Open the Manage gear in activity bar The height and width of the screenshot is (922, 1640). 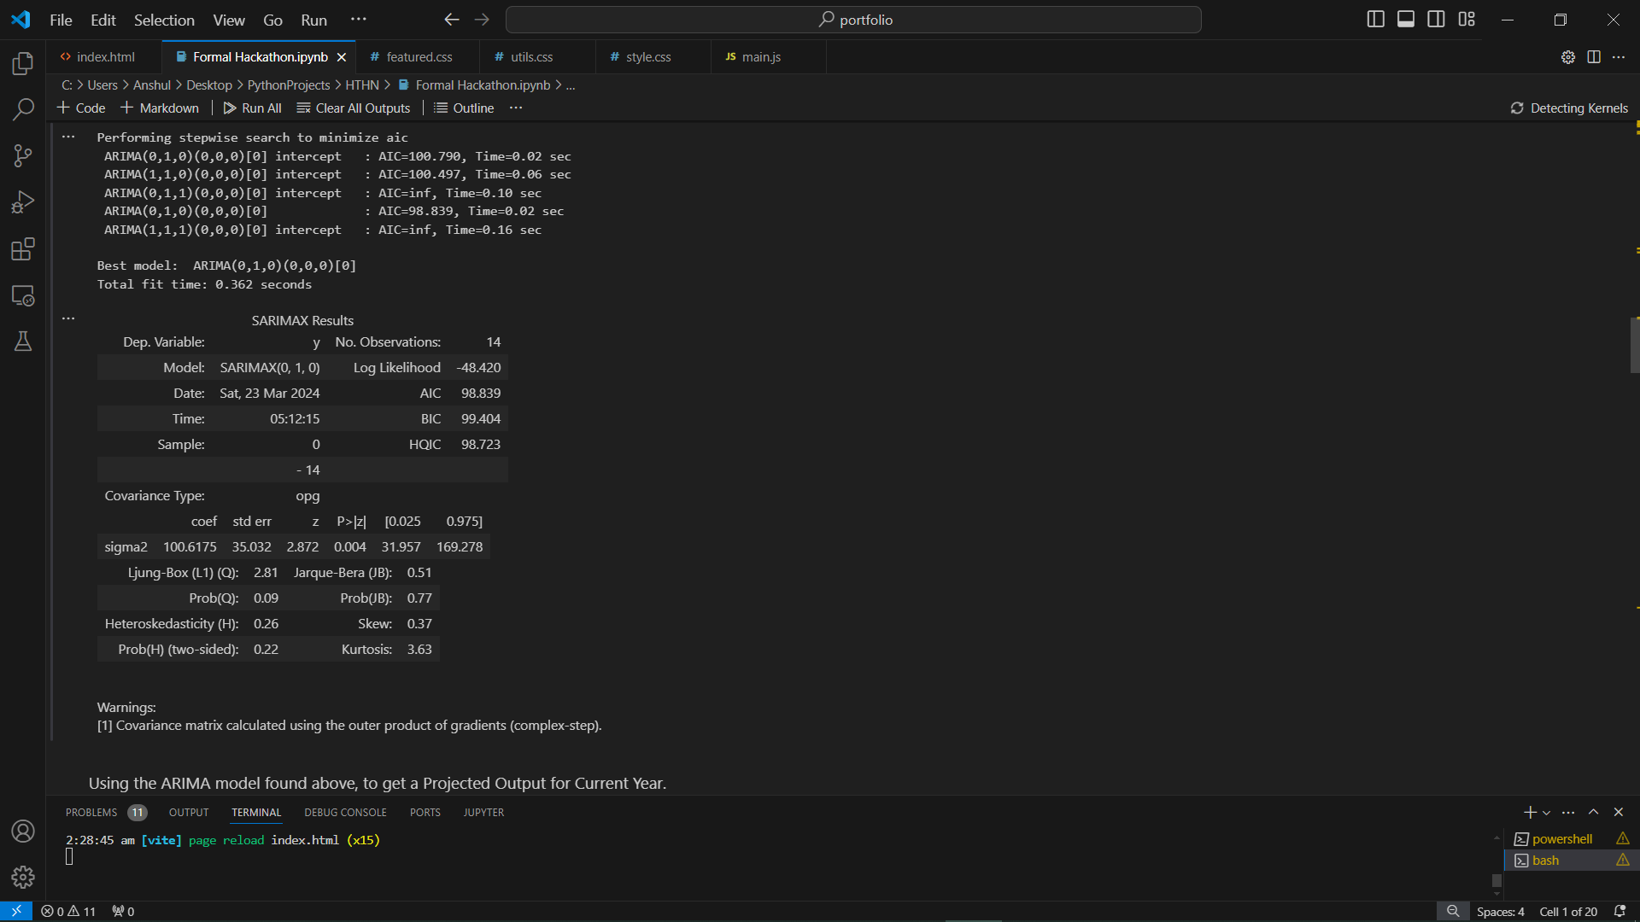point(23,877)
